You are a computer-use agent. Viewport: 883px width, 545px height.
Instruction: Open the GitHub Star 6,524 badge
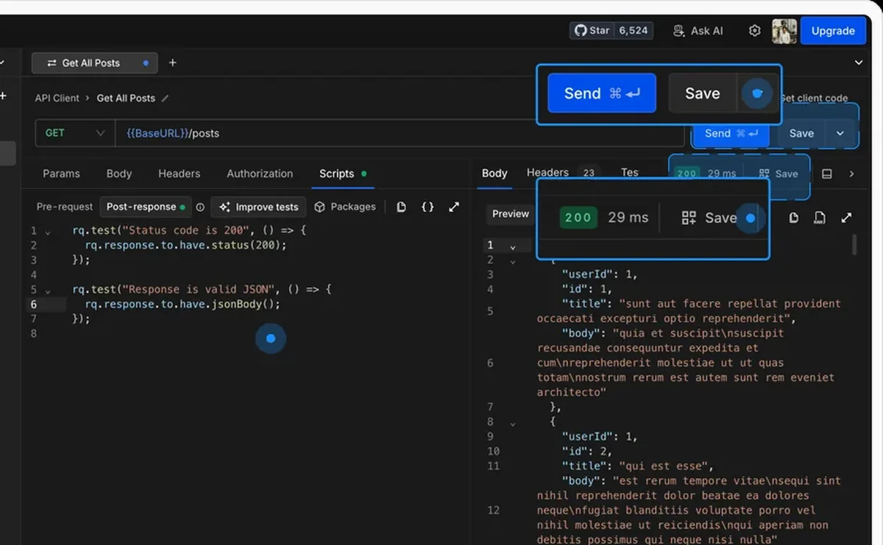coord(611,30)
